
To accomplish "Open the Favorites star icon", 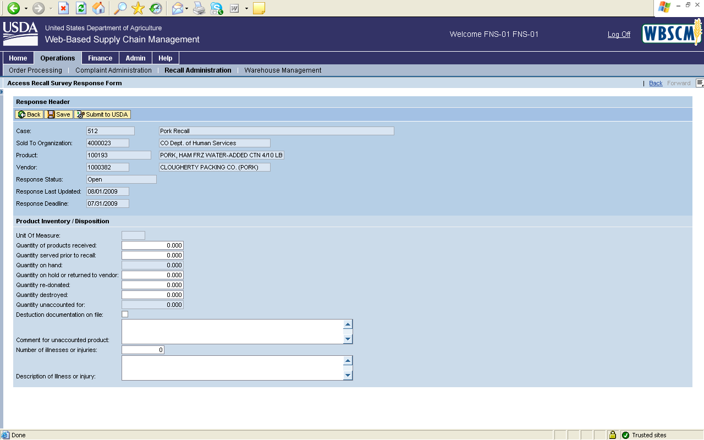I will click(x=137, y=8).
